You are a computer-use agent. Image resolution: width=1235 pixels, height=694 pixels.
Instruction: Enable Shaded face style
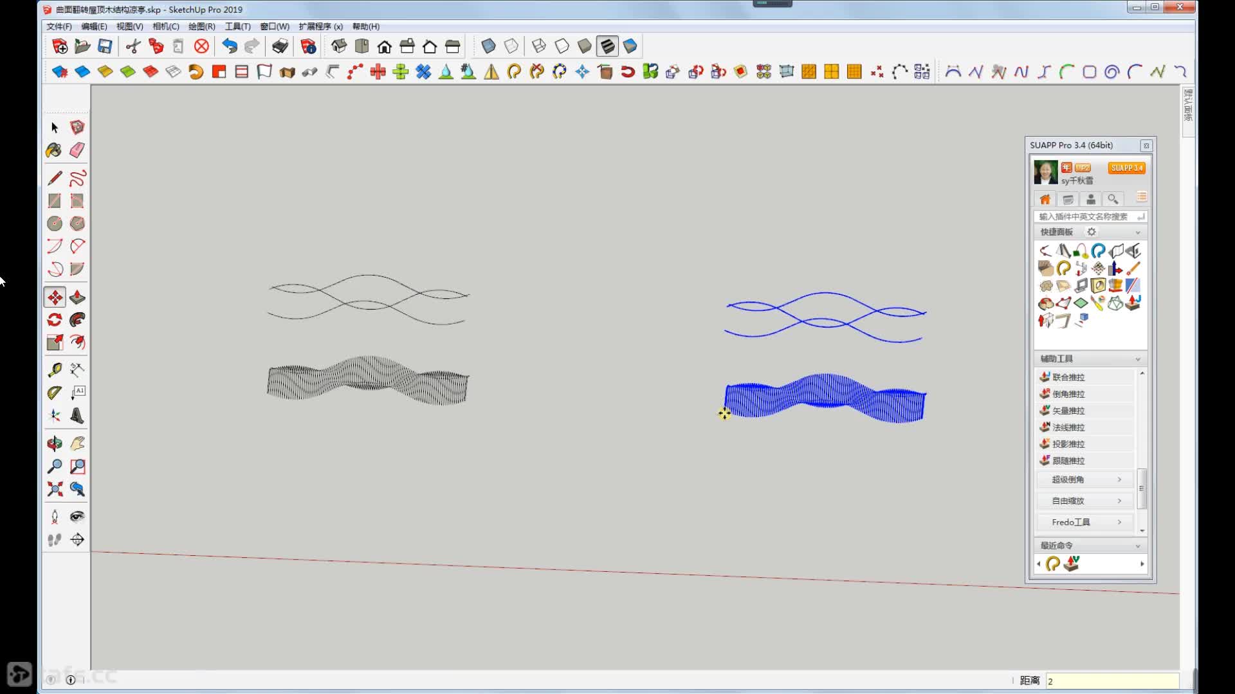(x=585, y=46)
